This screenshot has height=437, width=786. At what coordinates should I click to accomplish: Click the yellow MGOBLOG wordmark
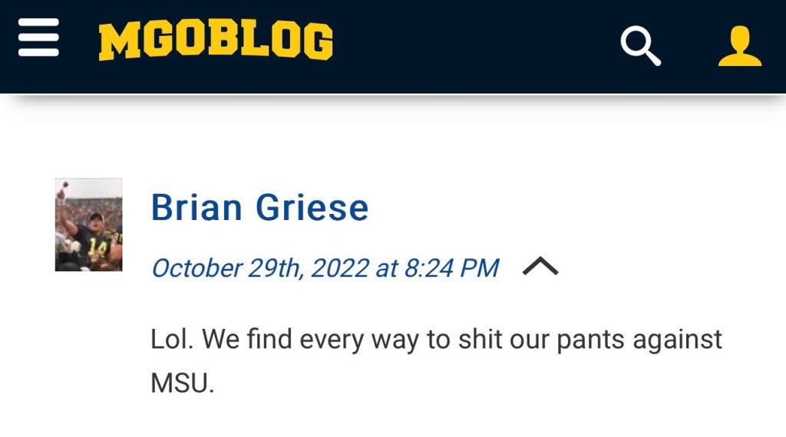pyautogui.click(x=216, y=41)
